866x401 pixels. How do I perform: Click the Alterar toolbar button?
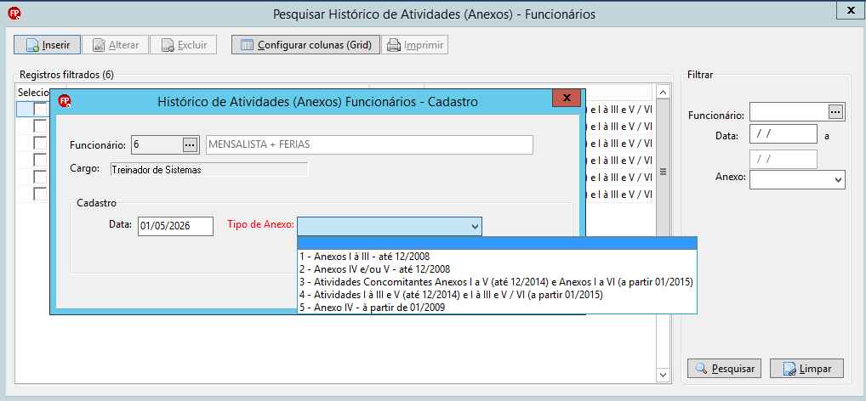tap(116, 45)
